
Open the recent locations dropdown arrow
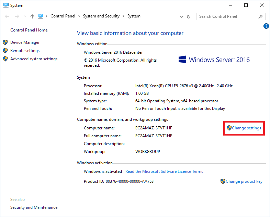[25, 16]
